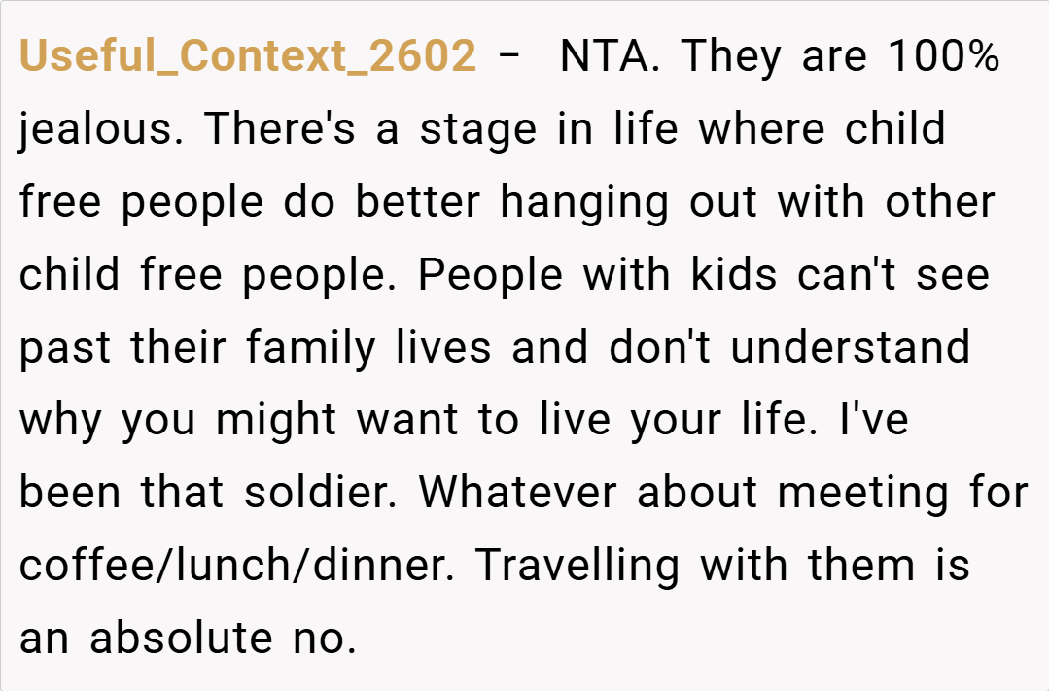The width and height of the screenshot is (1049, 691).
Task: Click the word "jealous" in the comment
Action: click(x=95, y=130)
